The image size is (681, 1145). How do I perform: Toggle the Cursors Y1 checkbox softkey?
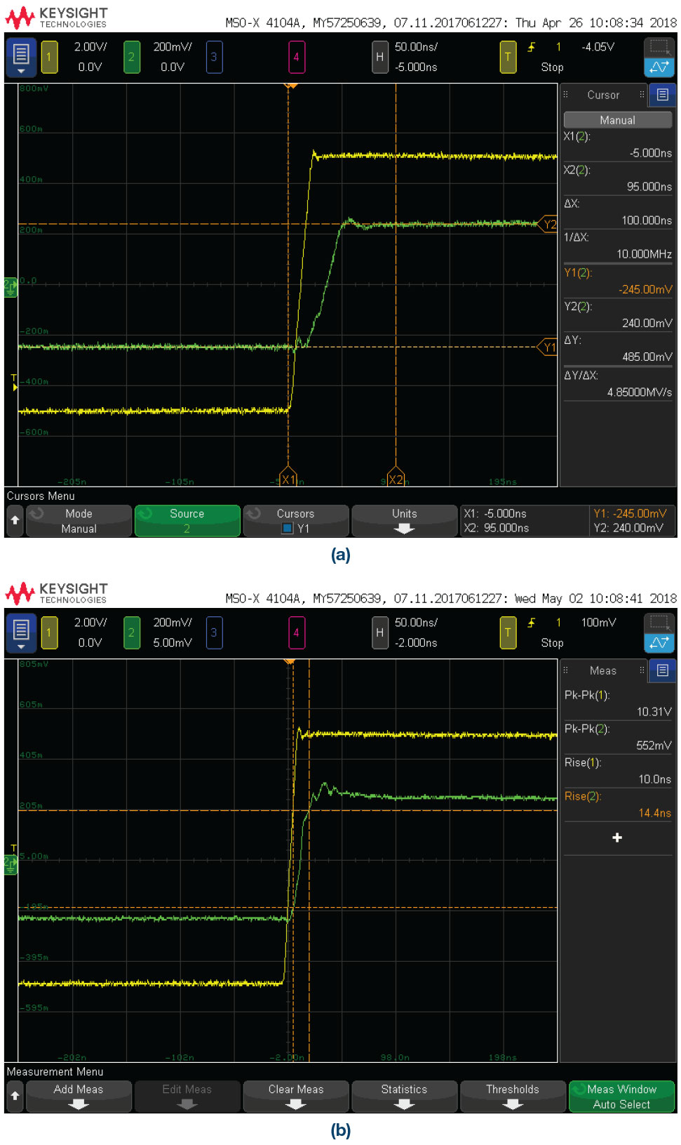(296, 521)
